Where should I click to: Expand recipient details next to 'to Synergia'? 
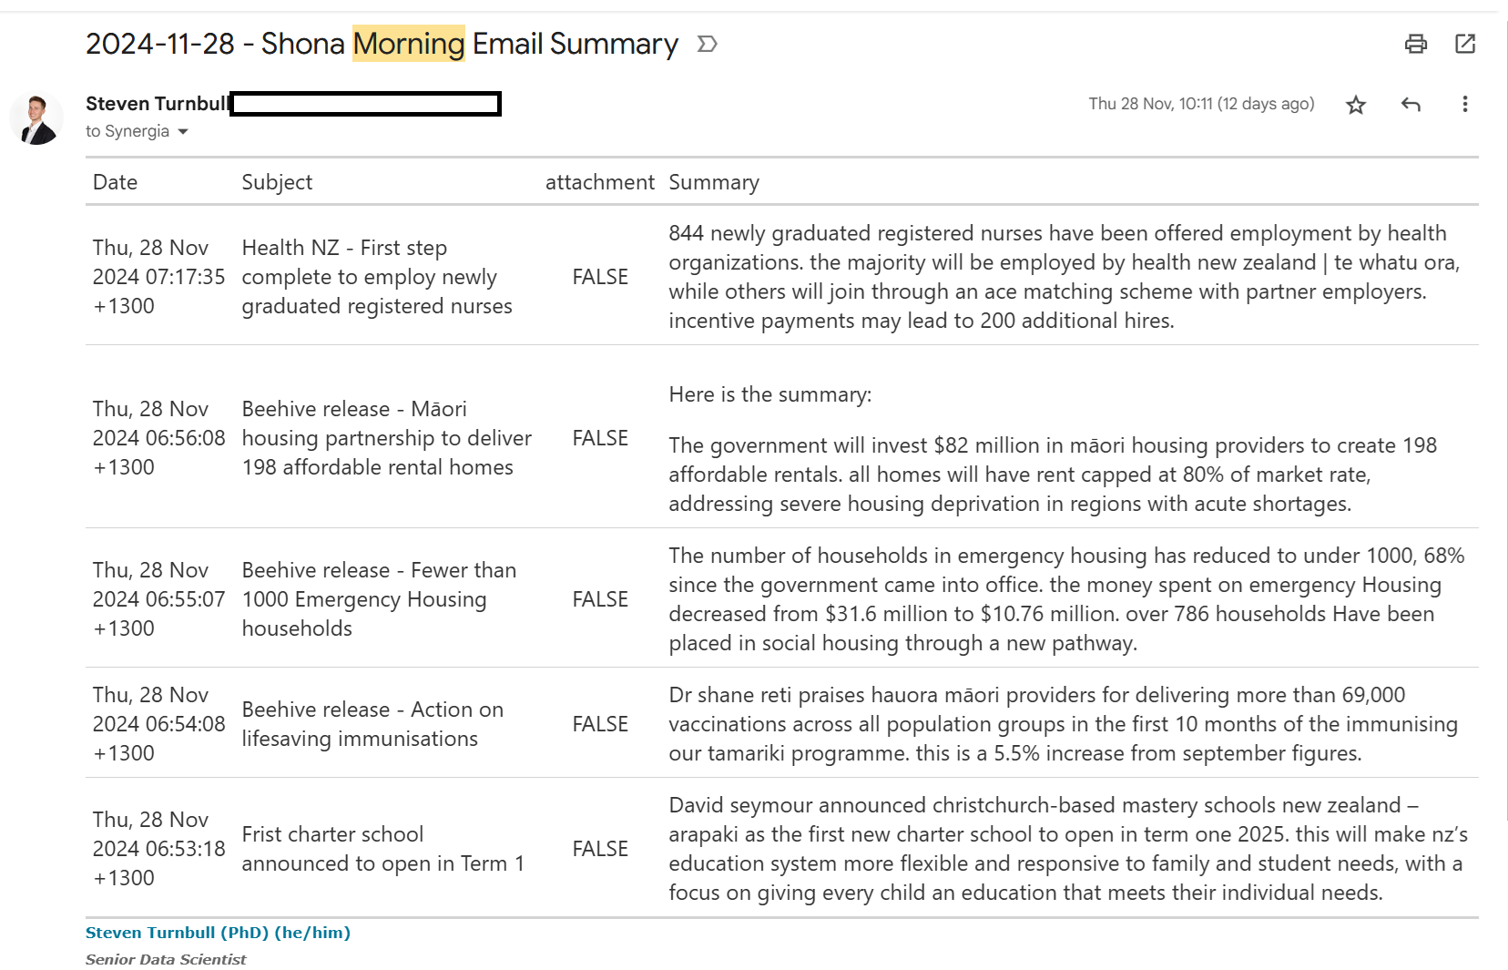click(183, 132)
